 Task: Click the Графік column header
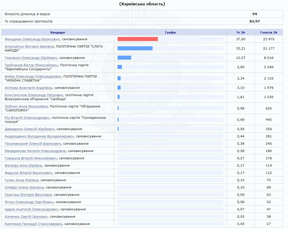tap(170, 32)
